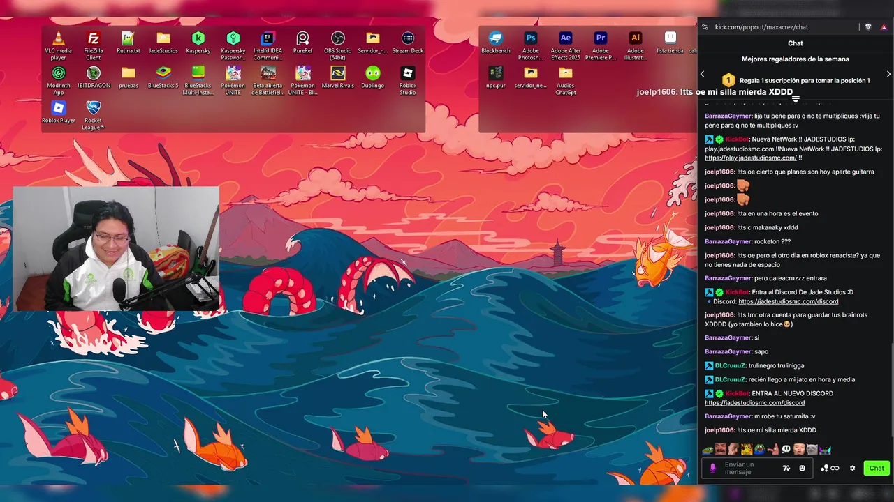
Task: Open VLC media player desktop icon
Action: tap(58, 45)
